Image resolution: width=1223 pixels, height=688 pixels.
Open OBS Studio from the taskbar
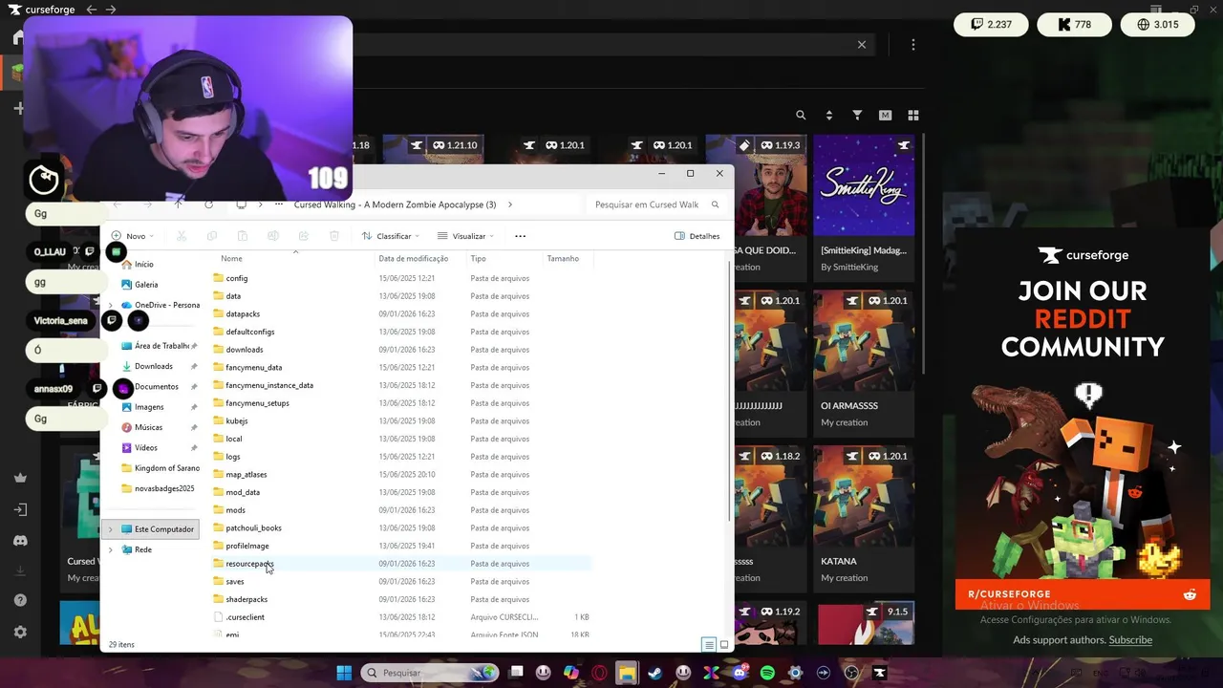[x=851, y=673]
